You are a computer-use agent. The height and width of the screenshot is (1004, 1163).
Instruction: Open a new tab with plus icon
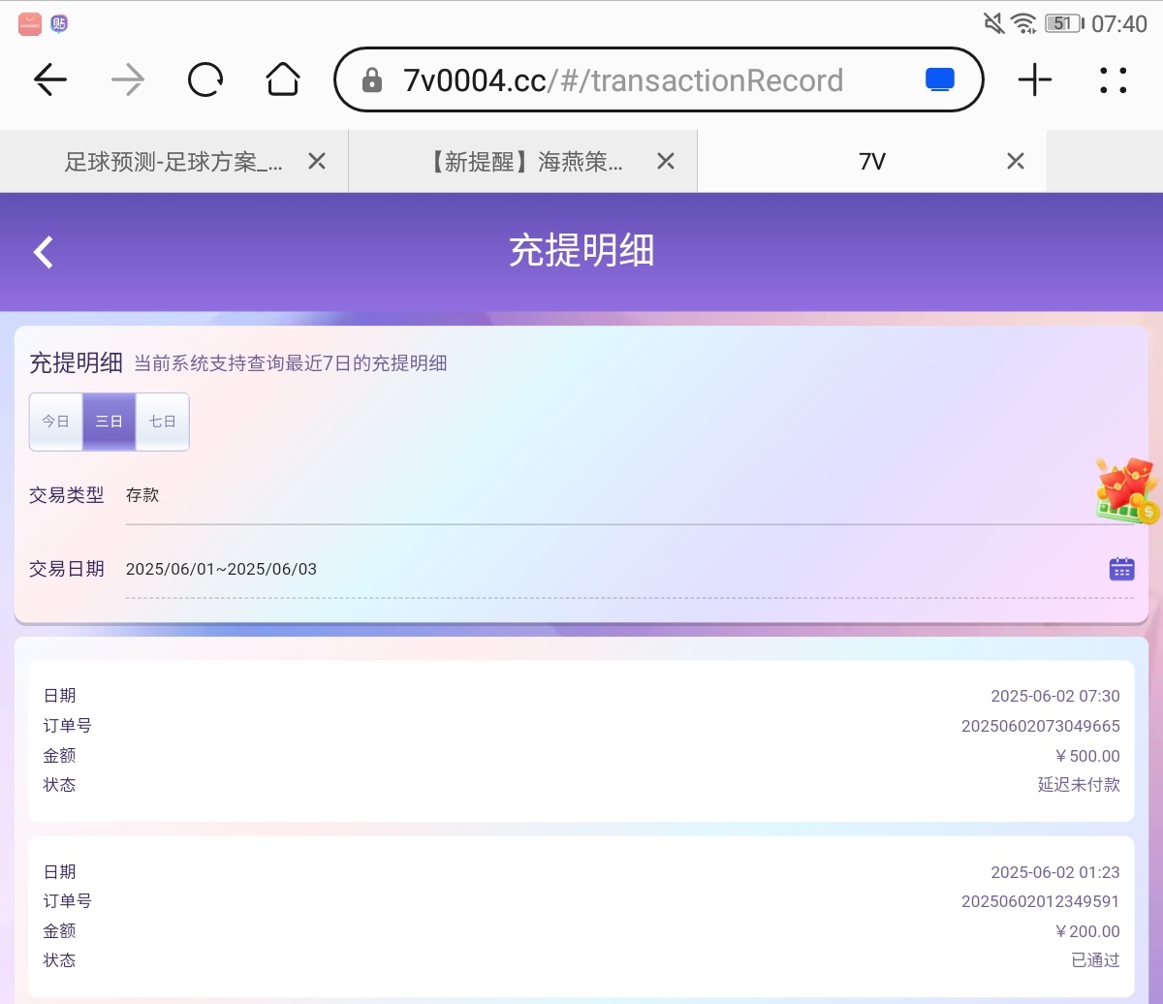(1035, 80)
